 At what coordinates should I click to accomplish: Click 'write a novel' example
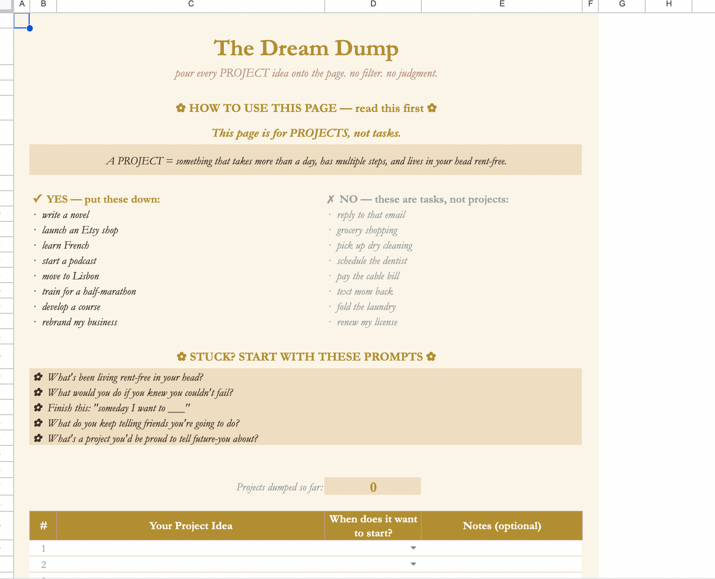66,215
